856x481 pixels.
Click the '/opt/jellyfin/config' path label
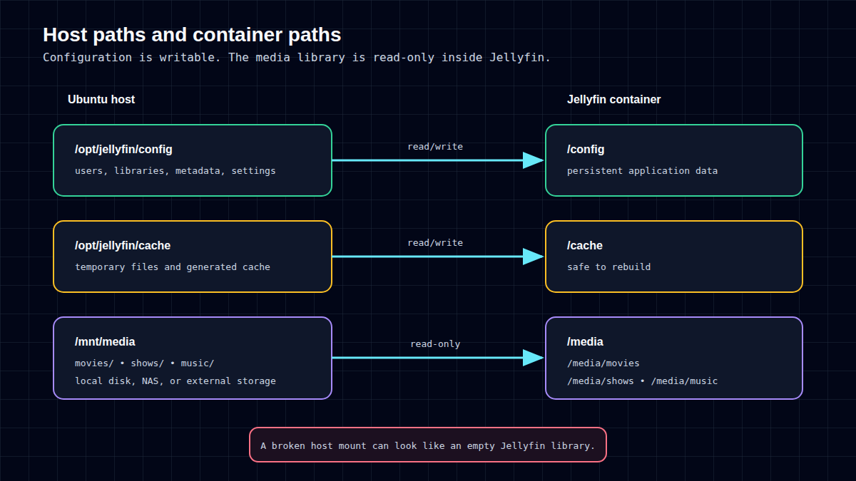(x=123, y=150)
